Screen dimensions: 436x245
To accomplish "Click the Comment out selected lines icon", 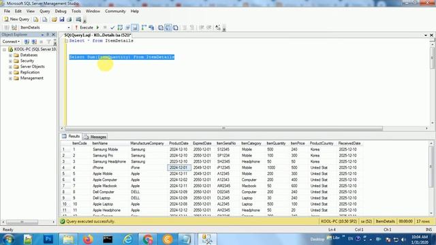I will pos(185,27).
